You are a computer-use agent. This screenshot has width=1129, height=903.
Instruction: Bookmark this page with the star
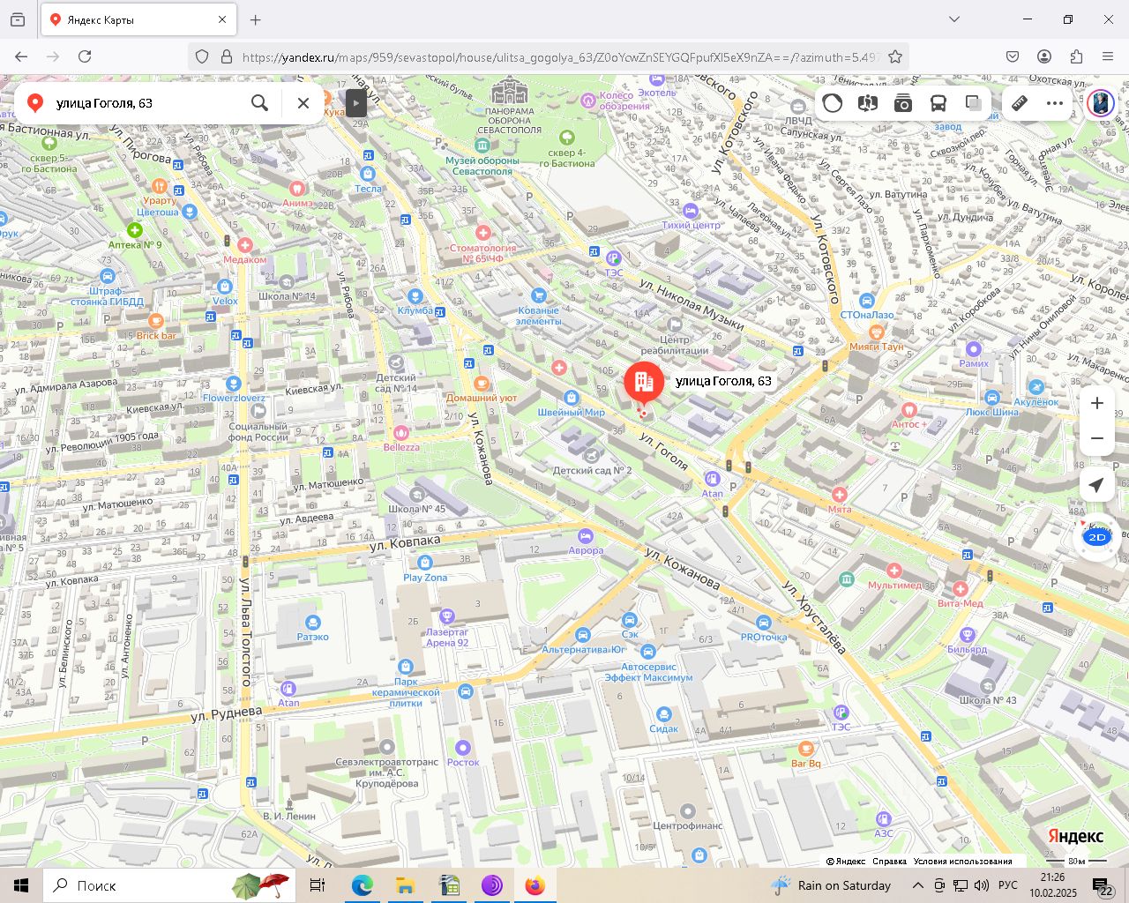coord(895,56)
